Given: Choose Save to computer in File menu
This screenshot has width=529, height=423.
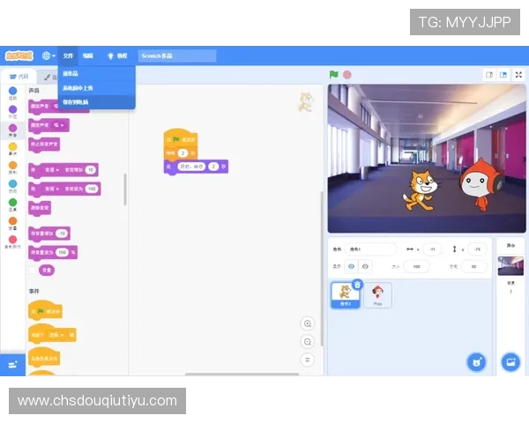Looking at the screenshot, I should point(97,102).
